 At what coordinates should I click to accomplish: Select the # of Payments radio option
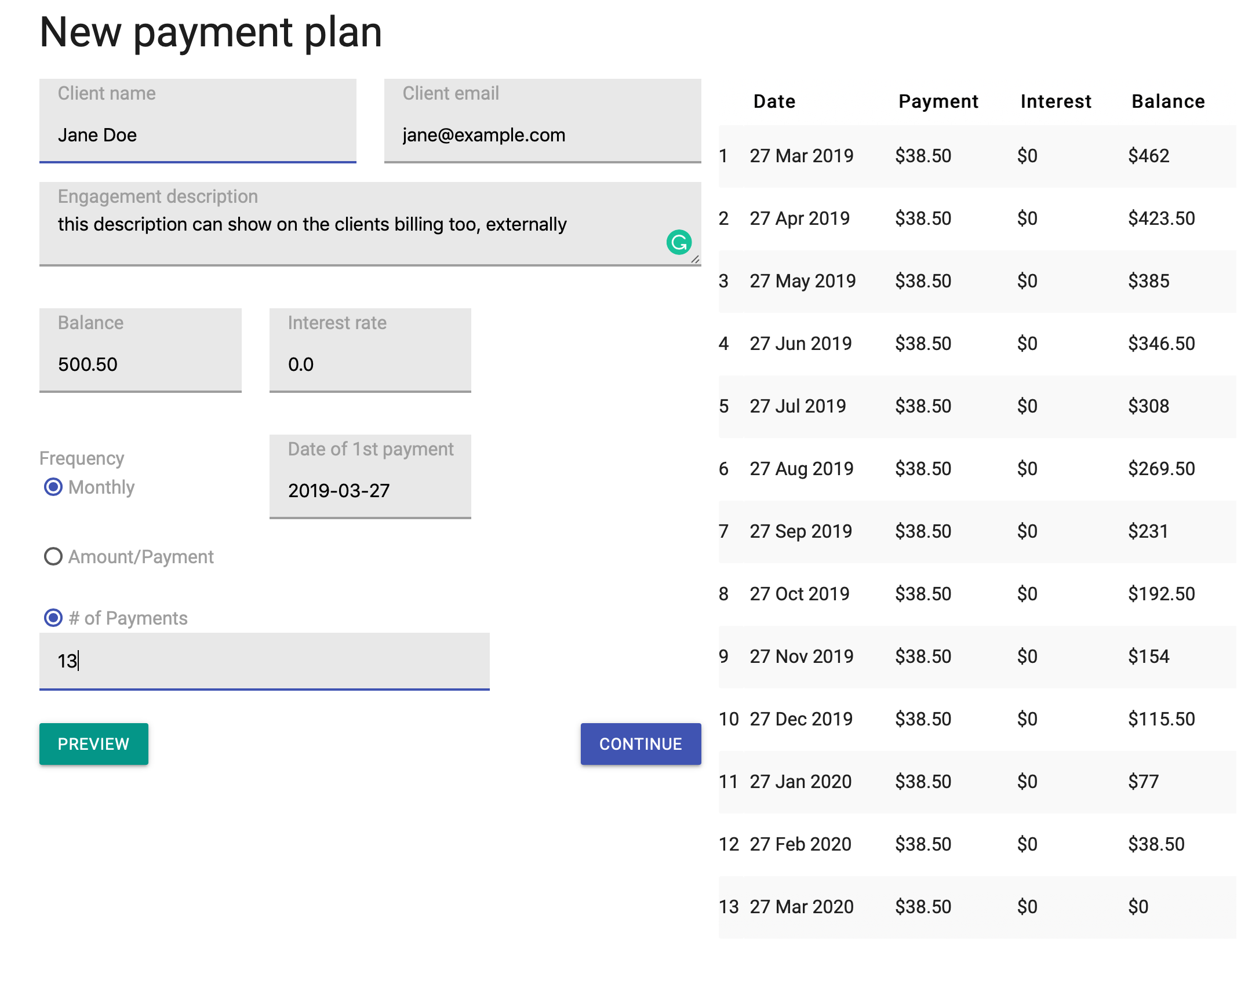[x=53, y=617]
